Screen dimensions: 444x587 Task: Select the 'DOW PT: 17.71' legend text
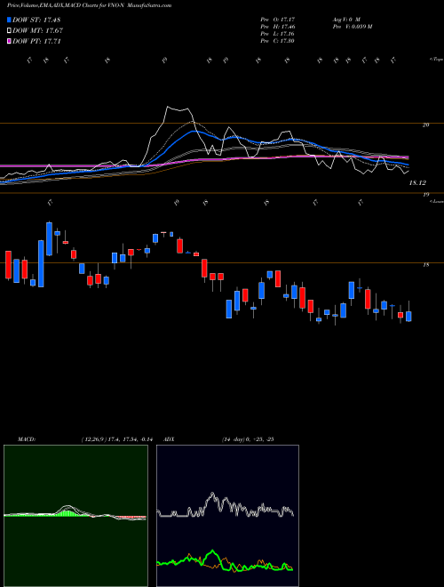36,42
